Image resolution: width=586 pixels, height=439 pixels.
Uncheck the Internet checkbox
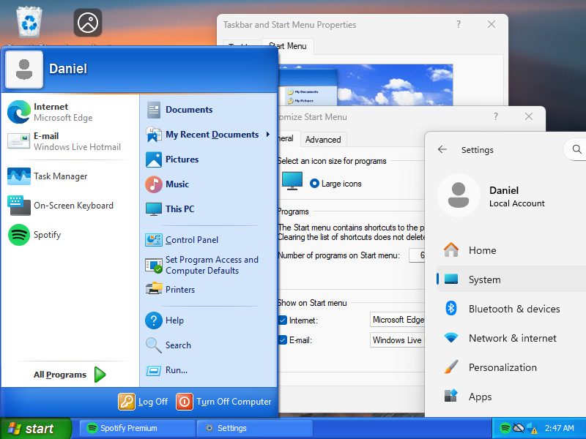tap(283, 320)
